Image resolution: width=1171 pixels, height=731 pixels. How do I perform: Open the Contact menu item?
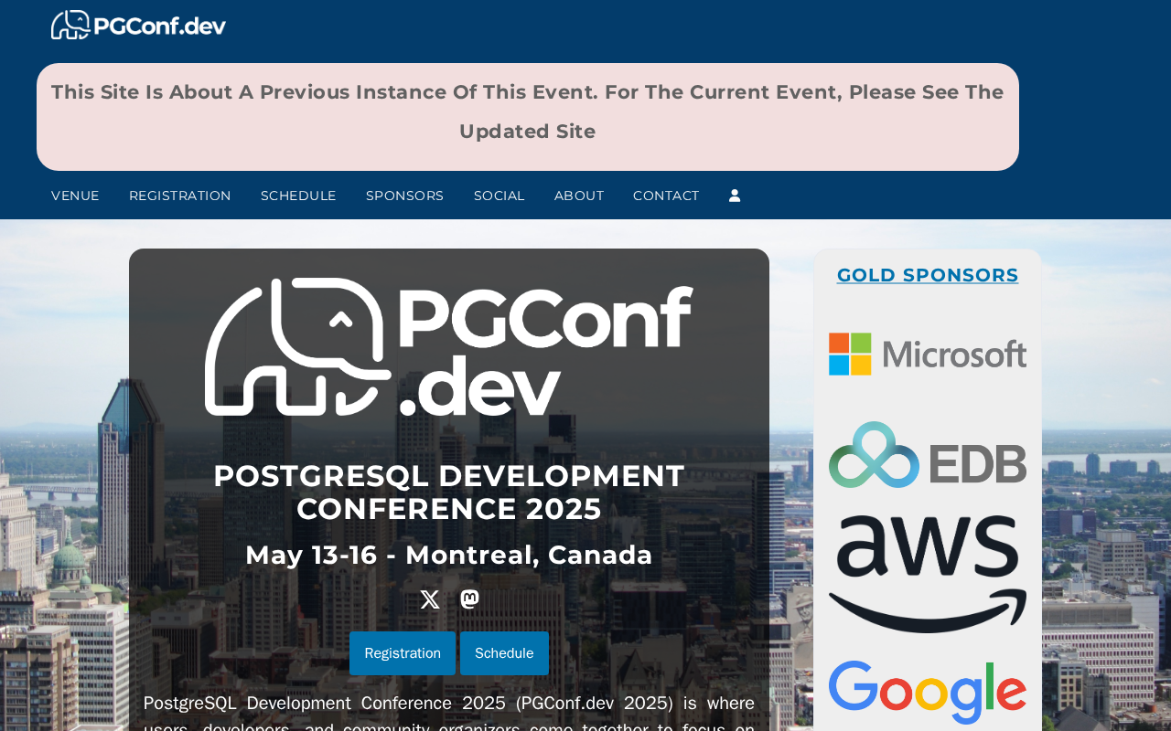[666, 196]
